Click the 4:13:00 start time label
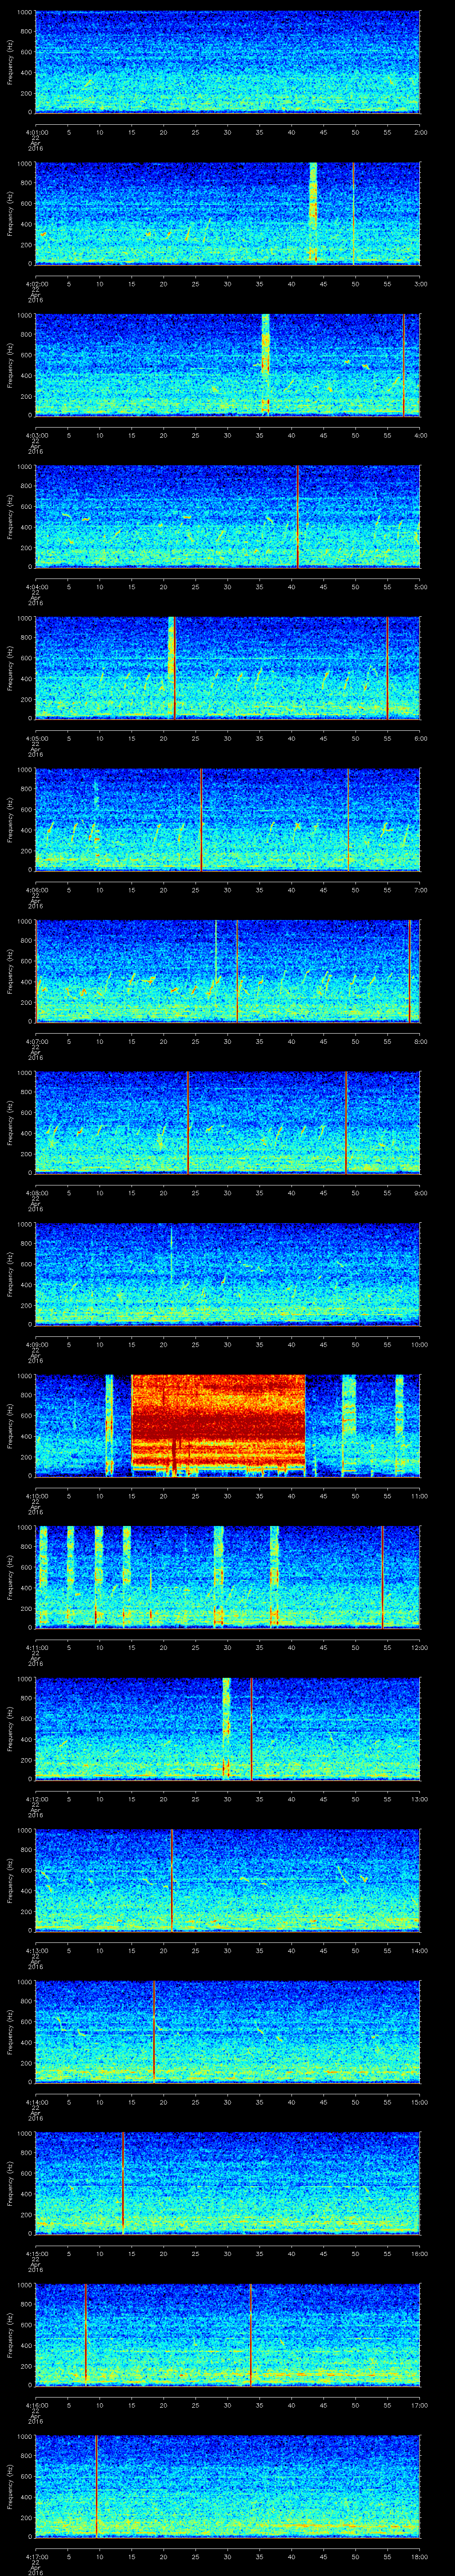The image size is (455, 2576). 36,1950
